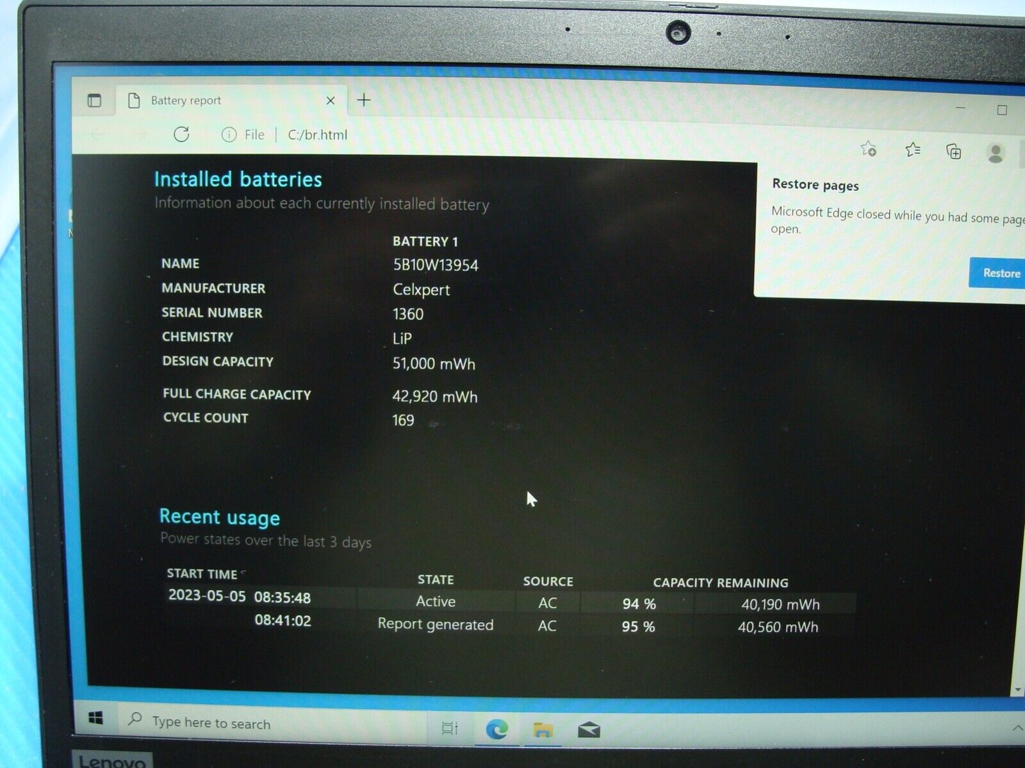This screenshot has height=768, width=1025.
Task: Select serial number value 1360
Action: (408, 314)
